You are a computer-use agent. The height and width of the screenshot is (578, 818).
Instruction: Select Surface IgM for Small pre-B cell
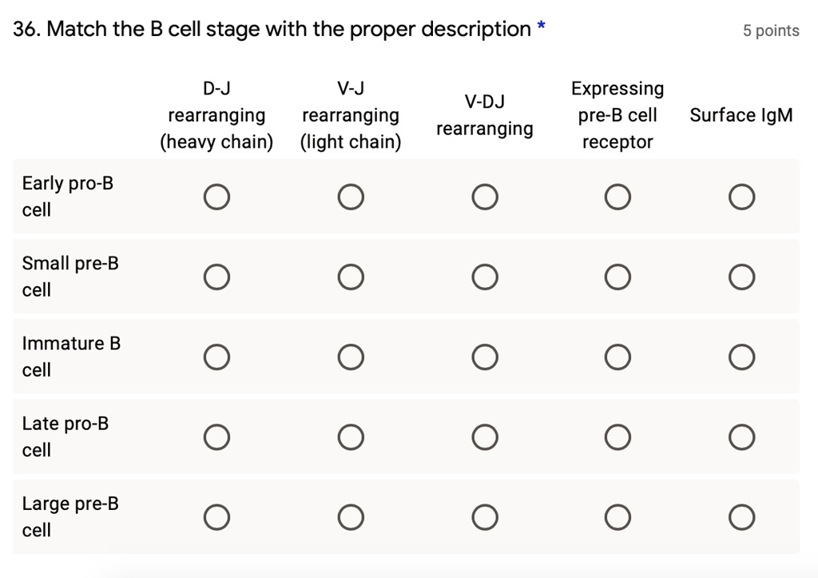click(x=741, y=276)
